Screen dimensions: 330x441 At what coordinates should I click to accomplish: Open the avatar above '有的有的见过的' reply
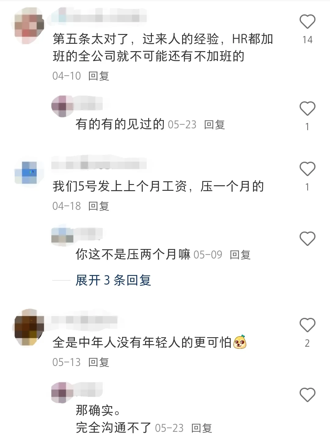62,107
